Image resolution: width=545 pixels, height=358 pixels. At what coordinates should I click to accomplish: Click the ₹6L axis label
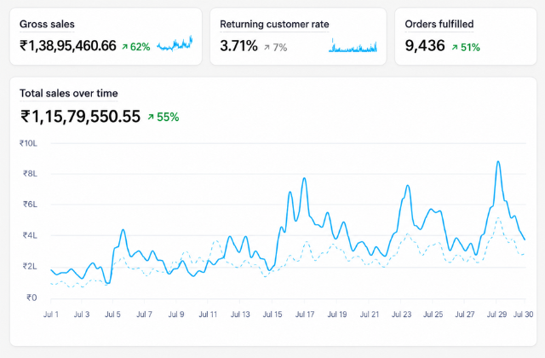30,205
